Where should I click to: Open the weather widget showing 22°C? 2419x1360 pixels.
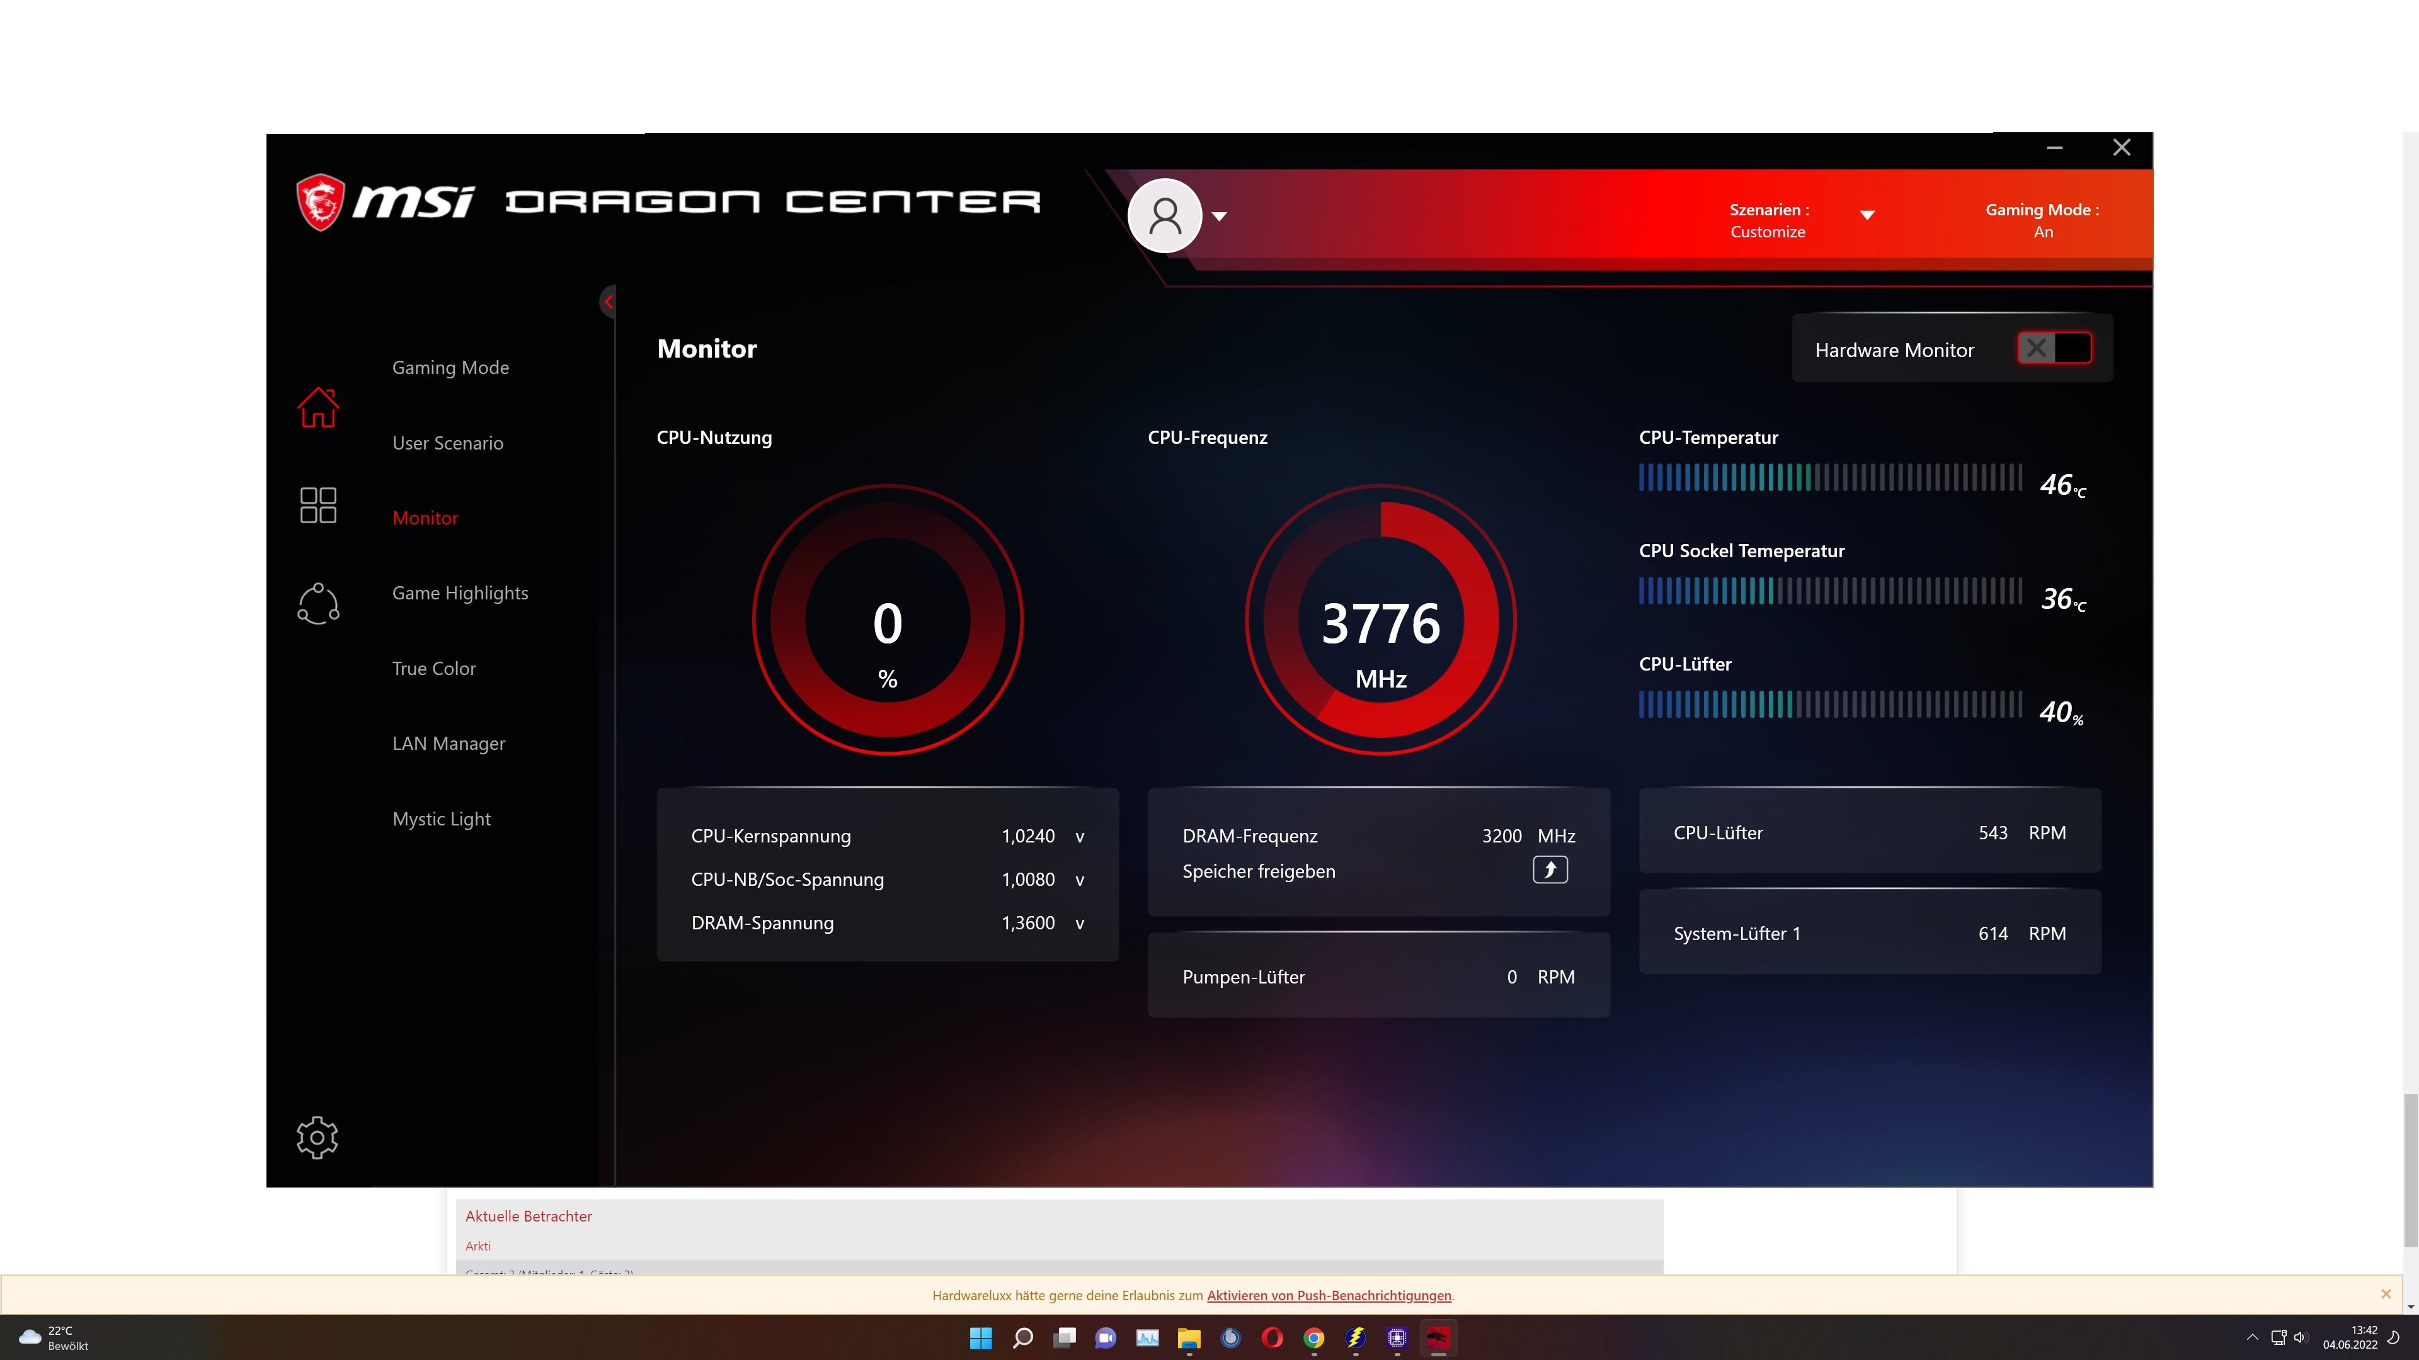[x=54, y=1337]
